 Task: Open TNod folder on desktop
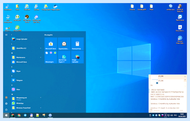point(151,7)
